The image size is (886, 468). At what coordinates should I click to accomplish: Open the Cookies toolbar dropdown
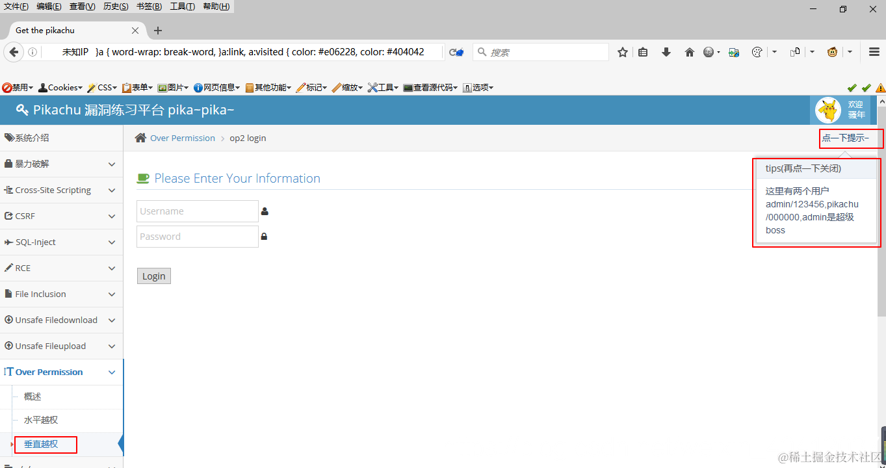60,87
